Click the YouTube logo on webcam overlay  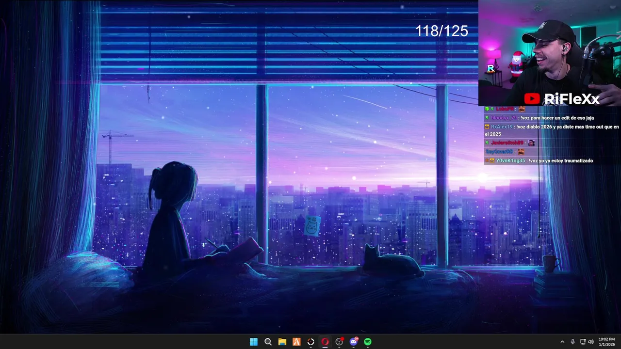click(532, 99)
